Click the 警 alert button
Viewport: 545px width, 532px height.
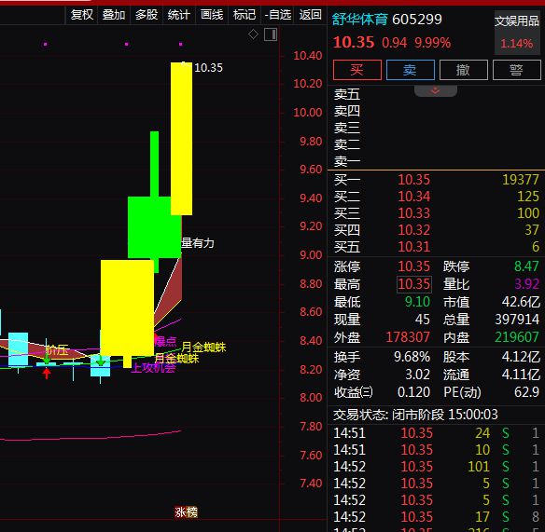pyautogui.click(x=516, y=70)
